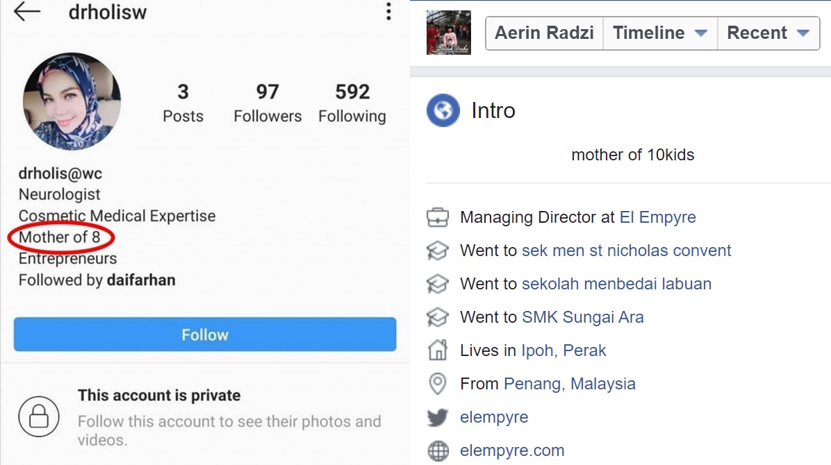Screen dimensions: 831x465
Task: View the 97 Followers list
Action: 268,103
